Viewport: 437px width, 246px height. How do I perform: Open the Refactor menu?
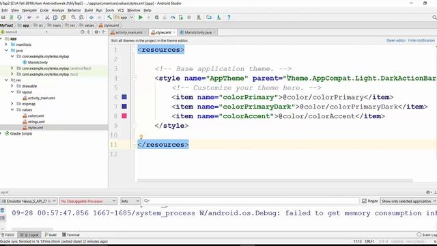[x=74, y=10]
